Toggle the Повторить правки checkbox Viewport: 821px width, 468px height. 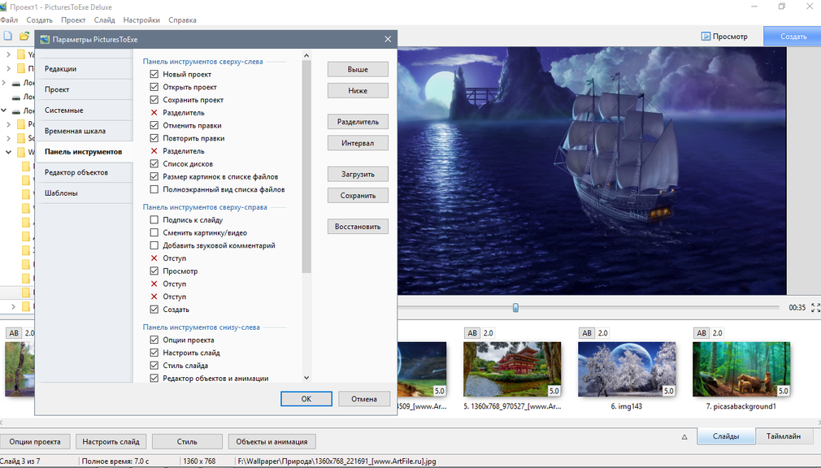coord(154,138)
